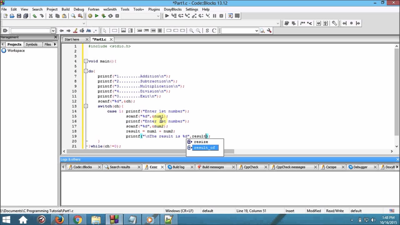This screenshot has width=400, height=225.
Task: Open the Windows Start button
Action: [x=6, y=220]
